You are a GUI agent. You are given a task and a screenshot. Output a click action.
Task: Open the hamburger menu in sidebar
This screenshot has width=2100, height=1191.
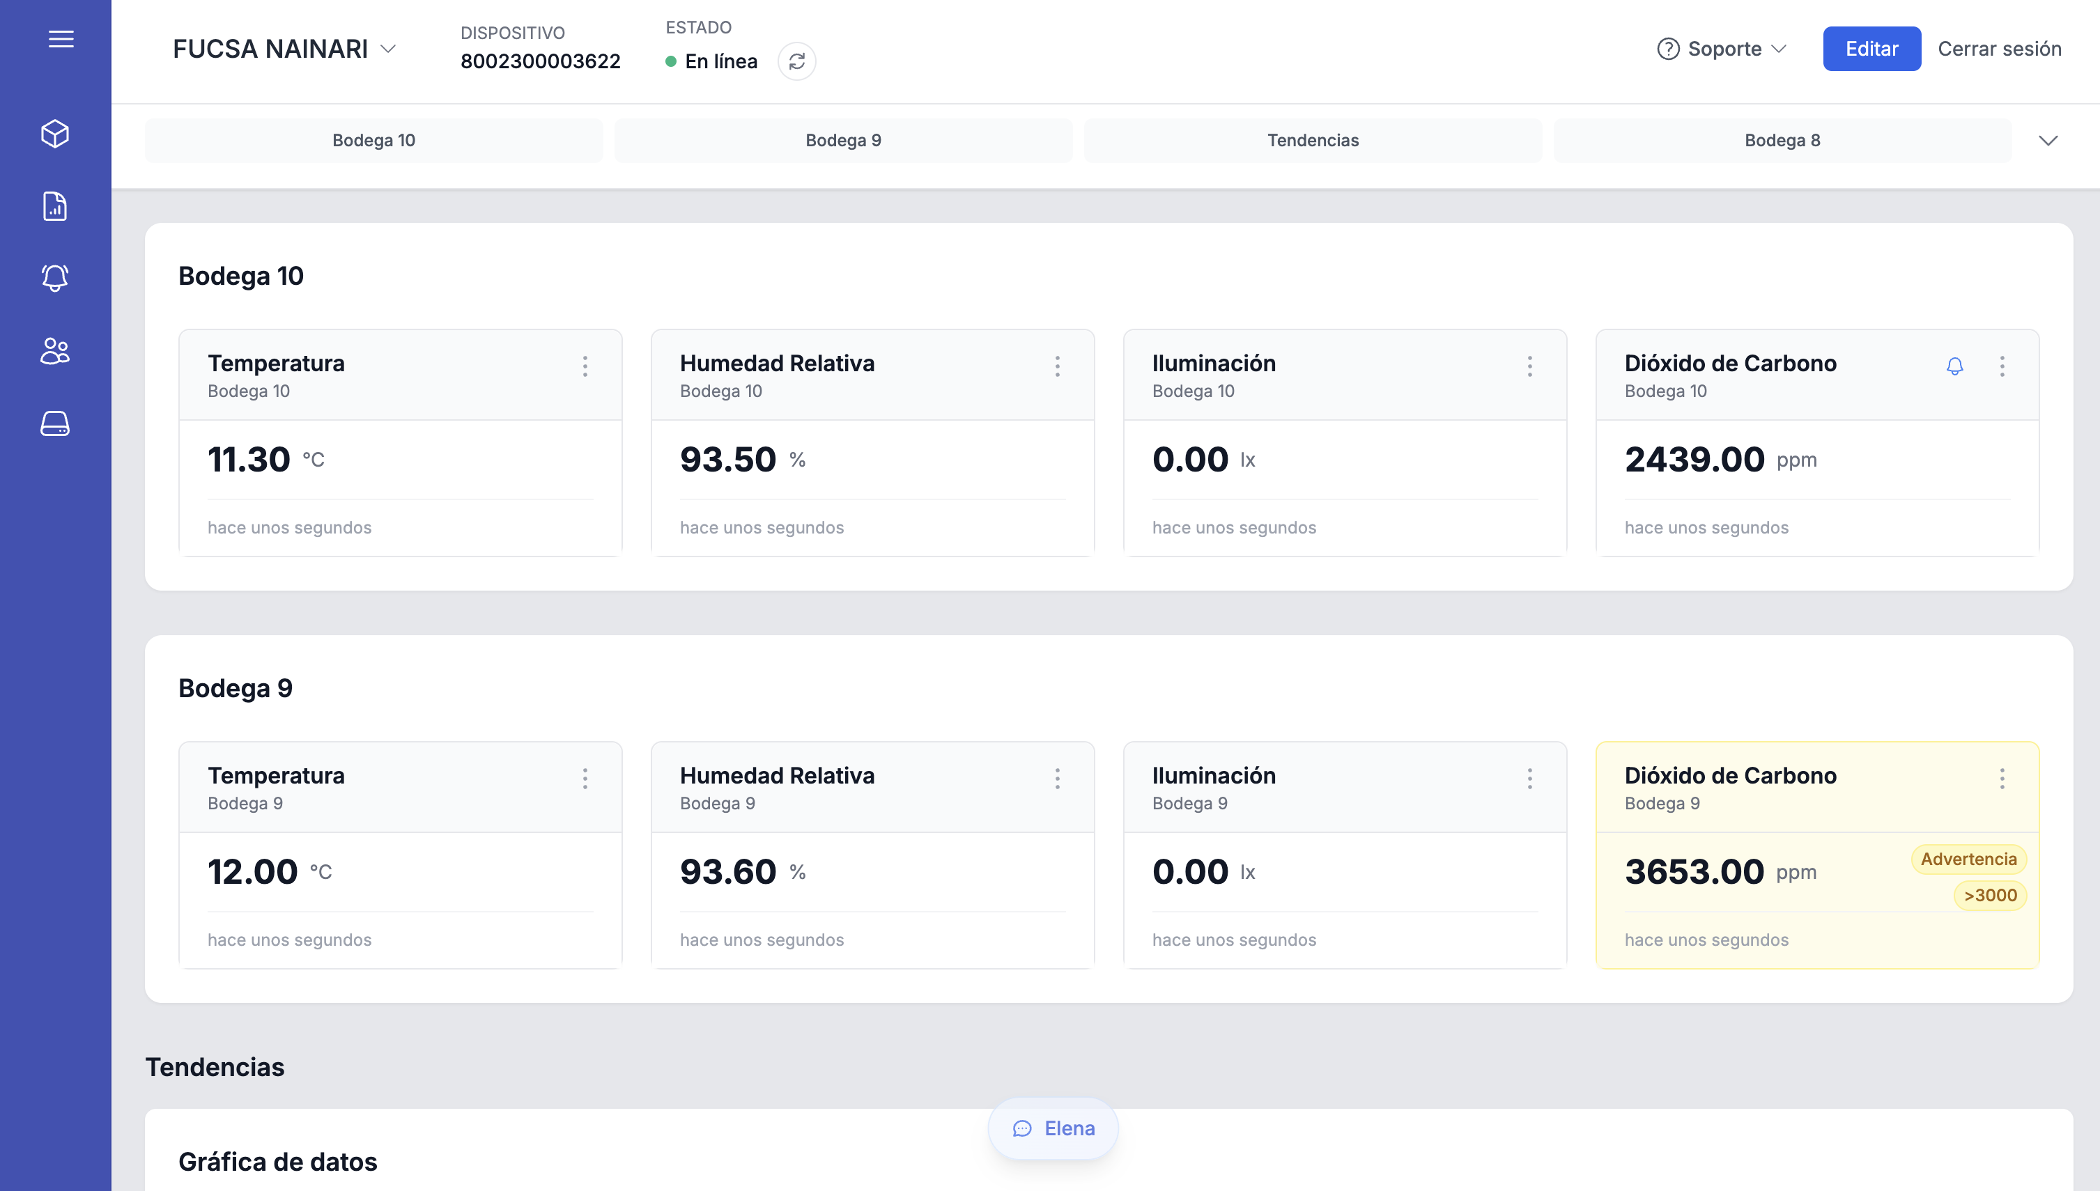tap(61, 39)
